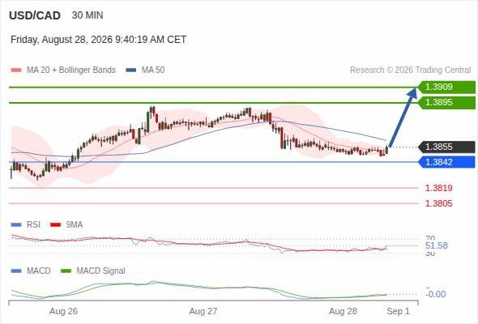Viewport: 478px width, 324px height.
Task: Click the MACD Signal green swatch
Action: [66, 271]
